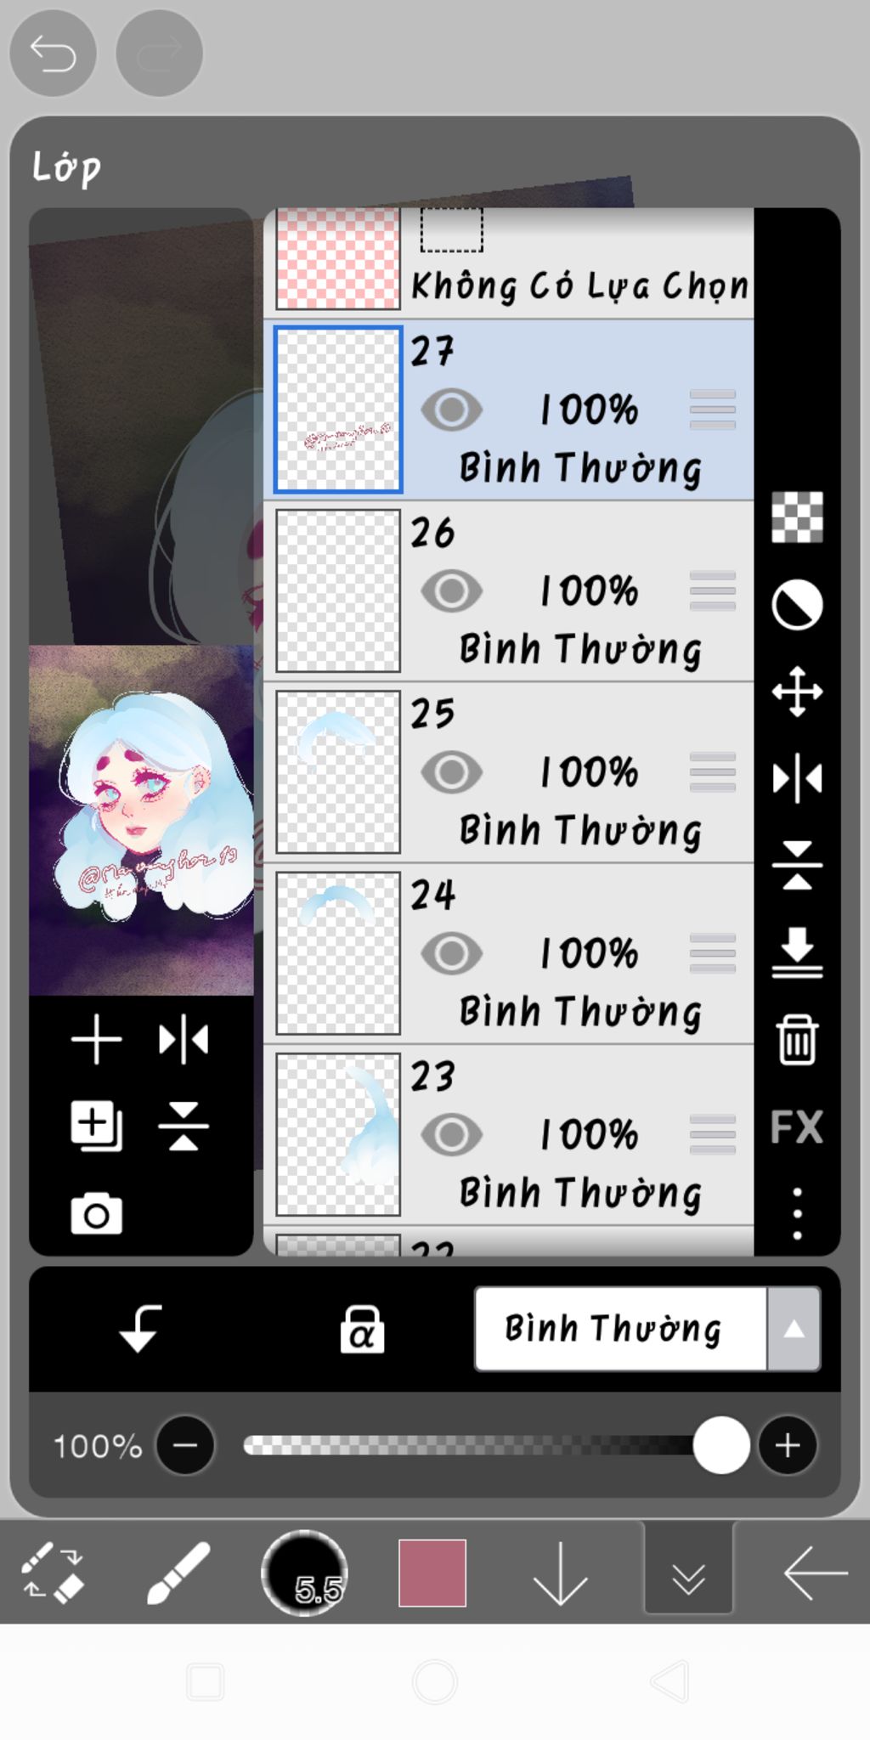Invert layer color with the circle icon

click(797, 605)
